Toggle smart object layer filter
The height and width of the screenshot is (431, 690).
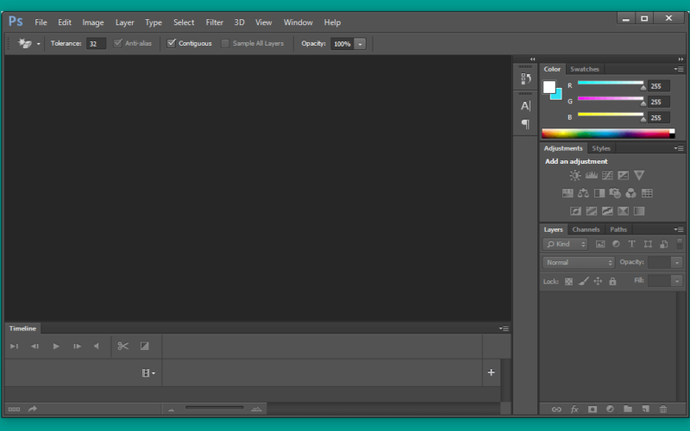coord(664,244)
